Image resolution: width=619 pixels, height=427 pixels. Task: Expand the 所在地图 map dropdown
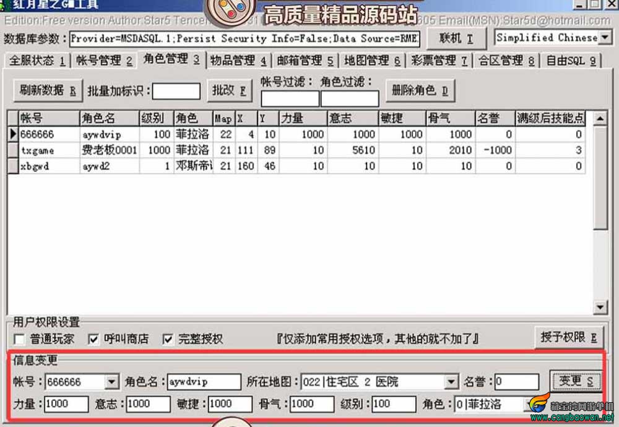tap(451, 382)
